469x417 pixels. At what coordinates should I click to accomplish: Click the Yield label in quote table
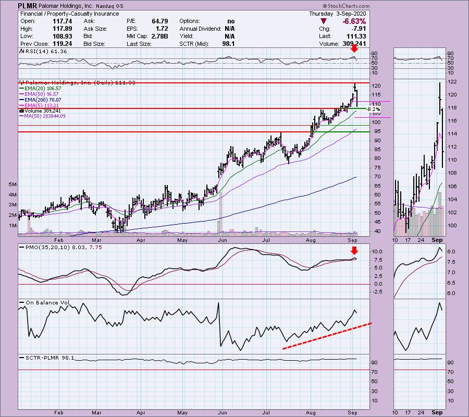coord(186,36)
